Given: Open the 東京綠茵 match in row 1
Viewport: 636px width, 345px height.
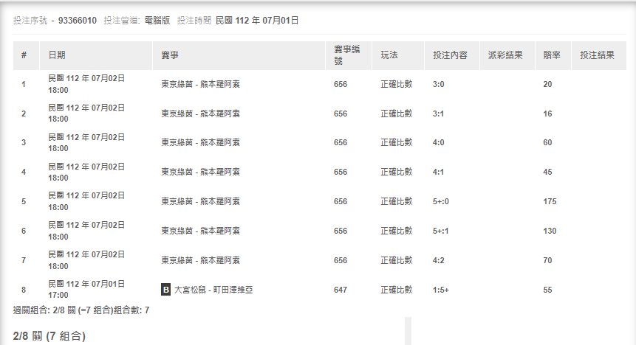Looking at the screenshot, I should tap(200, 84).
